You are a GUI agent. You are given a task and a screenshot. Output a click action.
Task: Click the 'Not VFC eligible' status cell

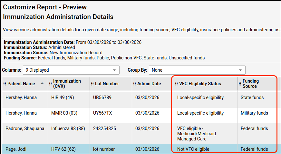click(193, 149)
